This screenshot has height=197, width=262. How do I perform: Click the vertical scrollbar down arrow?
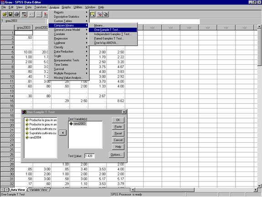[x=259, y=186]
